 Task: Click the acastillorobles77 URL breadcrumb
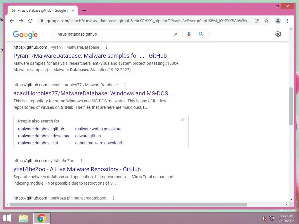coord(66,85)
